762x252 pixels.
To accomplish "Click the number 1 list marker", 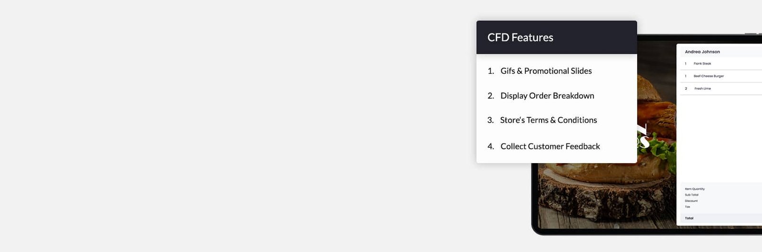I will point(491,71).
